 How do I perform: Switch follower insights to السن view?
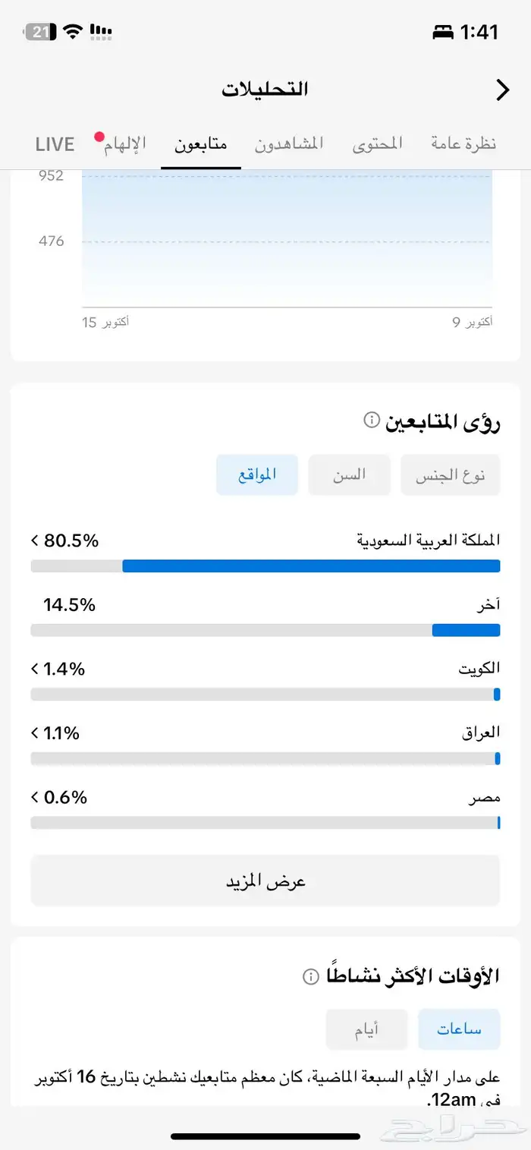(x=349, y=474)
